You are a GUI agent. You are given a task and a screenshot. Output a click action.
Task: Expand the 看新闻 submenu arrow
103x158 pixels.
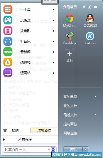pyautogui.click(x=53, y=52)
